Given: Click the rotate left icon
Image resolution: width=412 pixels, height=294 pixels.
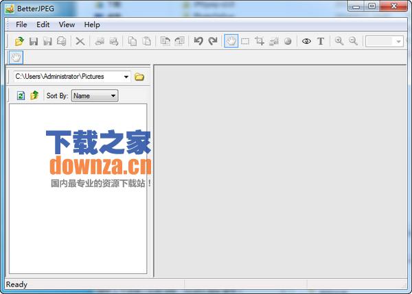Looking at the screenshot, I should tap(165, 41).
